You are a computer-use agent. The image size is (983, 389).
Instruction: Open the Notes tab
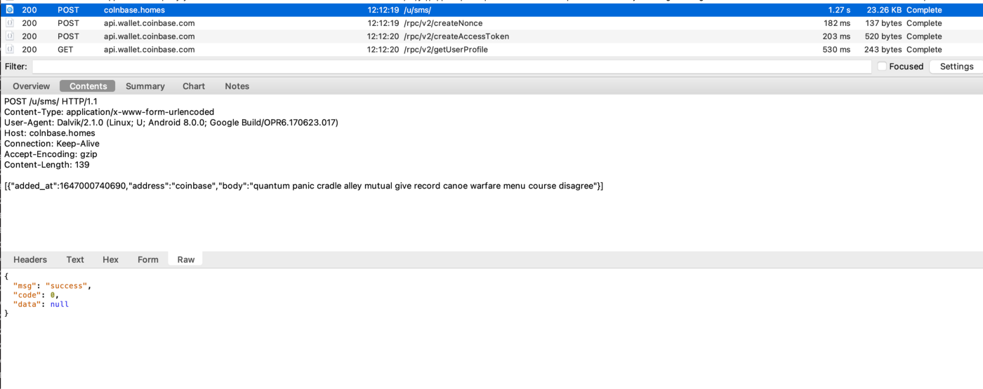click(237, 86)
